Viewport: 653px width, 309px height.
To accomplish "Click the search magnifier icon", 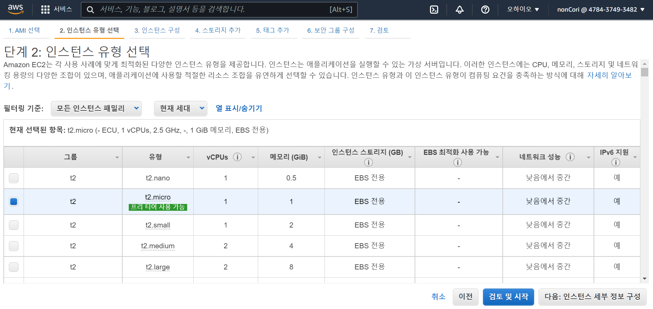I will pos(90,10).
